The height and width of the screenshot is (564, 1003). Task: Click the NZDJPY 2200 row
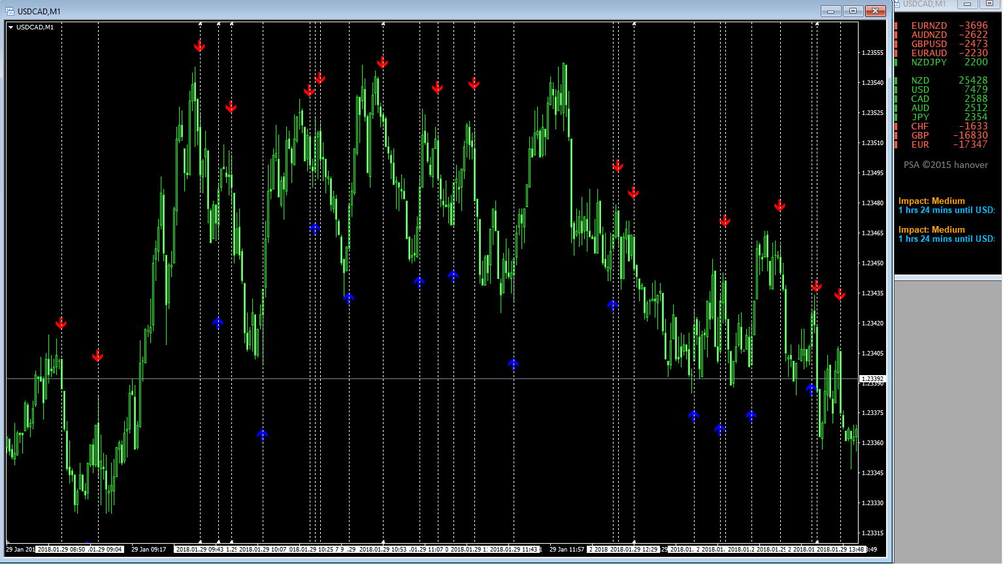click(942, 62)
